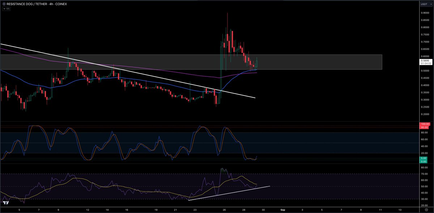
Task: Click the 21 date label on time axis
Action: point(175,209)
